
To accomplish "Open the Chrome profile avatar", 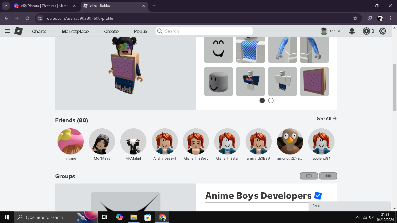I will (380, 18).
